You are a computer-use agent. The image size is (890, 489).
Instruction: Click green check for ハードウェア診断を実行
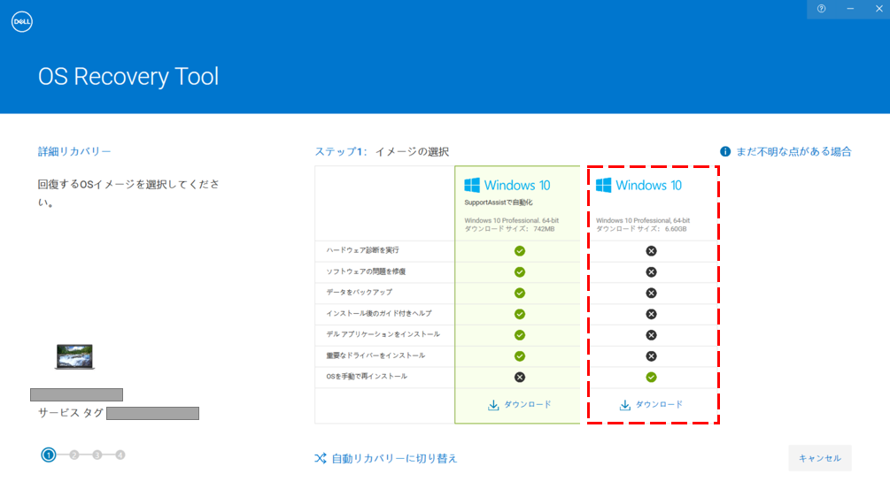click(x=519, y=251)
